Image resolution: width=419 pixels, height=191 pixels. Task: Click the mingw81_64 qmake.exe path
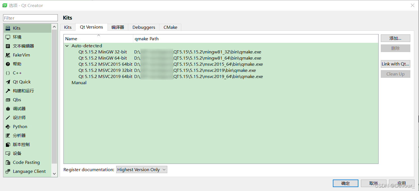[x=198, y=58]
